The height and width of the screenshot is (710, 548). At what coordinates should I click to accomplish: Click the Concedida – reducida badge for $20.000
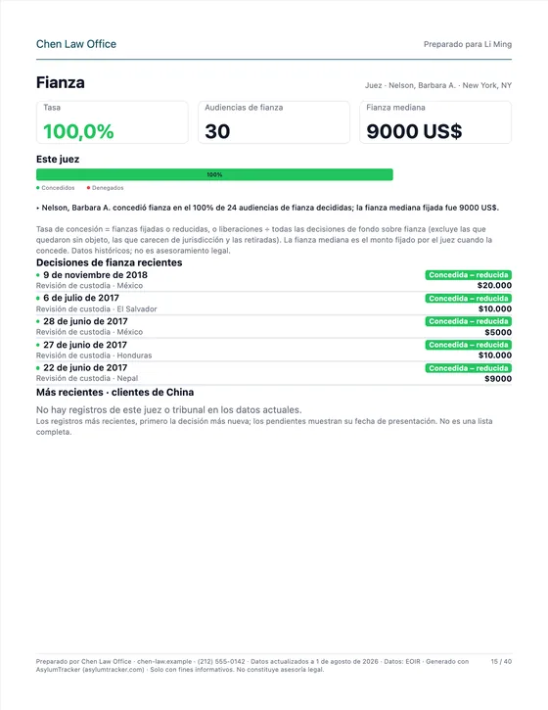(469, 275)
